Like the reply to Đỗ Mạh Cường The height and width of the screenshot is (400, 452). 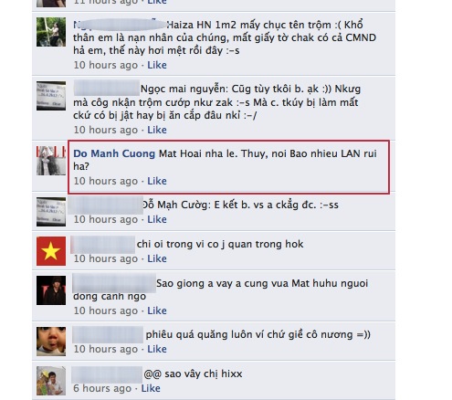click(x=157, y=219)
